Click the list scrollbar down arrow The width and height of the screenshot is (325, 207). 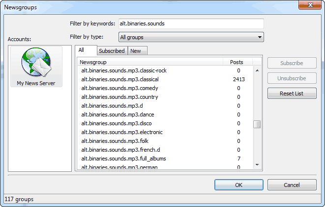click(257, 165)
